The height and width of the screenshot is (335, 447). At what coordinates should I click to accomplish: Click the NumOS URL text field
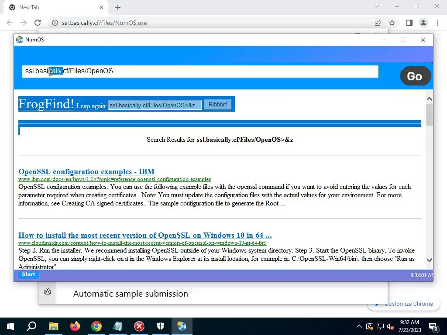(200, 71)
